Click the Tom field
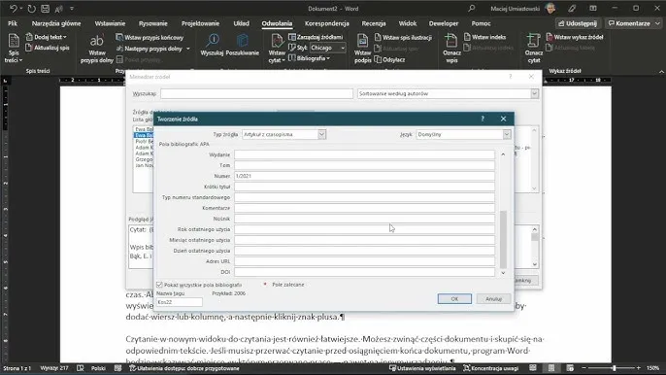 tap(364, 165)
